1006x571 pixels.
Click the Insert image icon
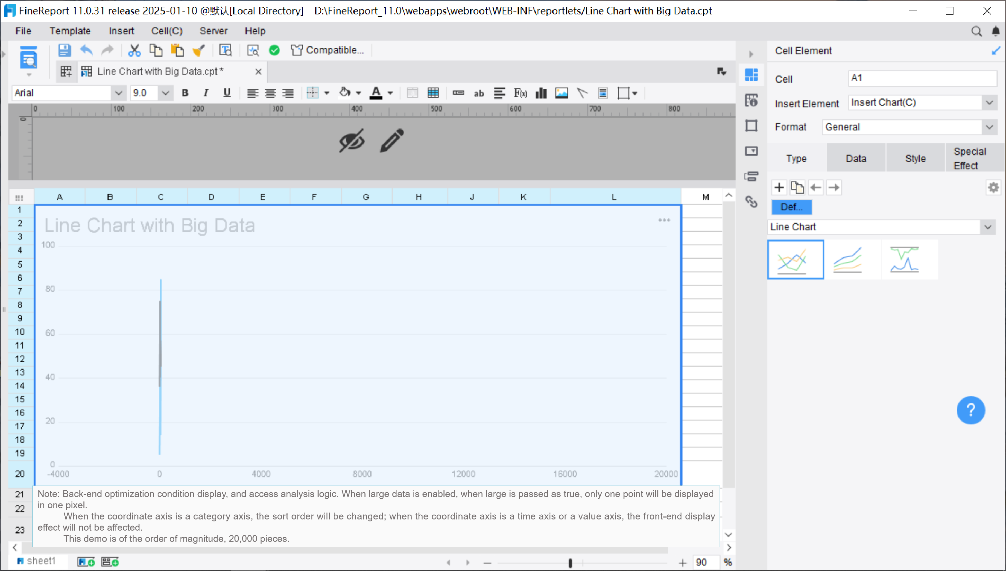(x=562, y=93)
